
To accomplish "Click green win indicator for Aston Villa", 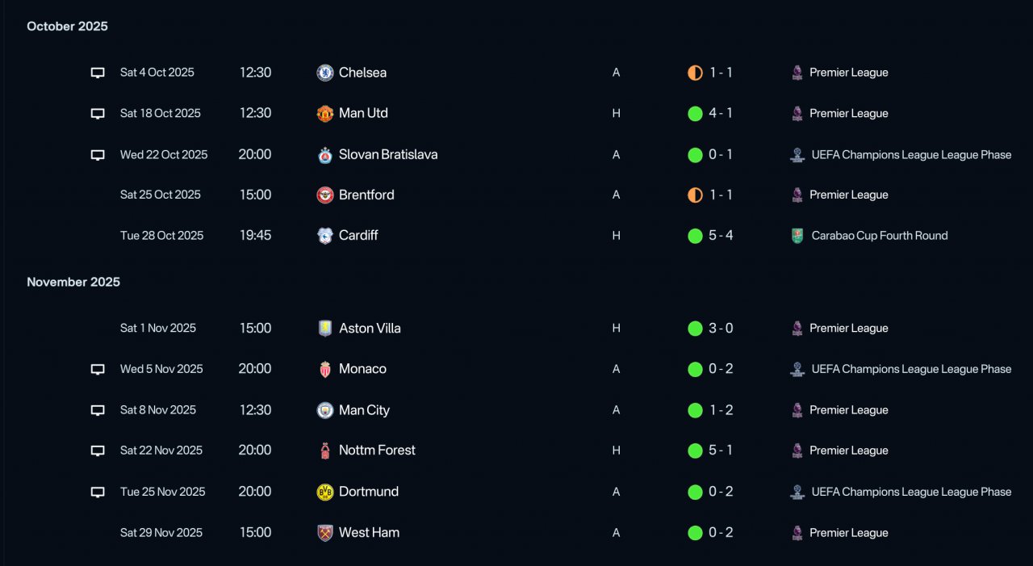I will click(x=695, y=329).
